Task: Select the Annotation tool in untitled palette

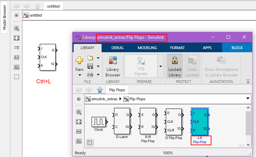Action: coord(17,57)
